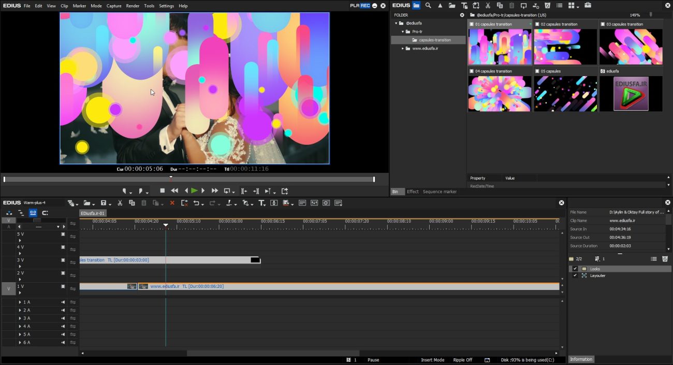Viewport: 673px width, 365px height.
Task: Switch player to REC mode
Action: pos(365,5)
